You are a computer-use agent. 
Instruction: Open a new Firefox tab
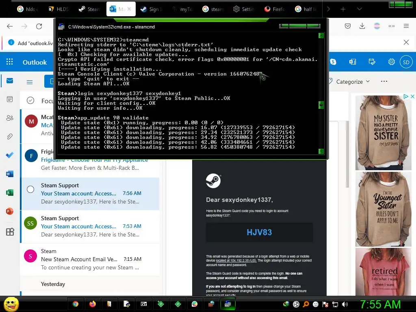[343, 9]
